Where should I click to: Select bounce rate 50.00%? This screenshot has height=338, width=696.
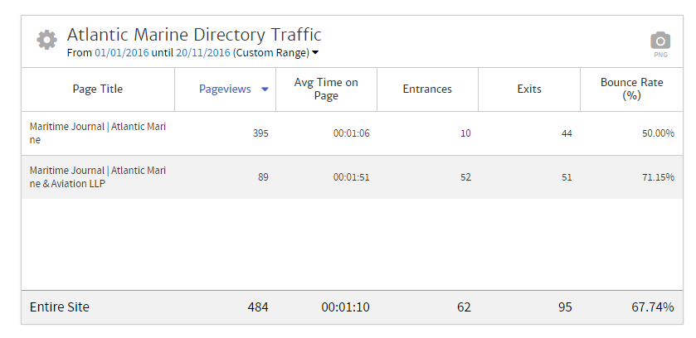pos(659,133)
